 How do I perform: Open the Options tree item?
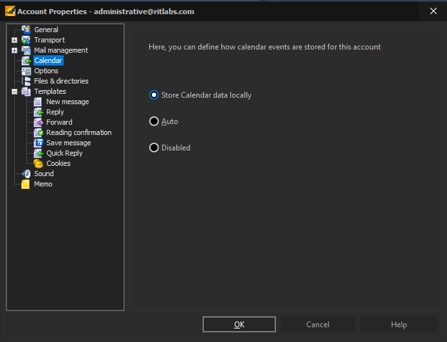[46, 71]
